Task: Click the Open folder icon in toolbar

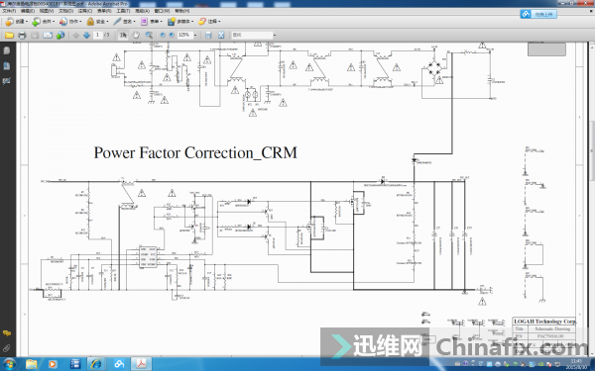Action: [x=10, y=36]
